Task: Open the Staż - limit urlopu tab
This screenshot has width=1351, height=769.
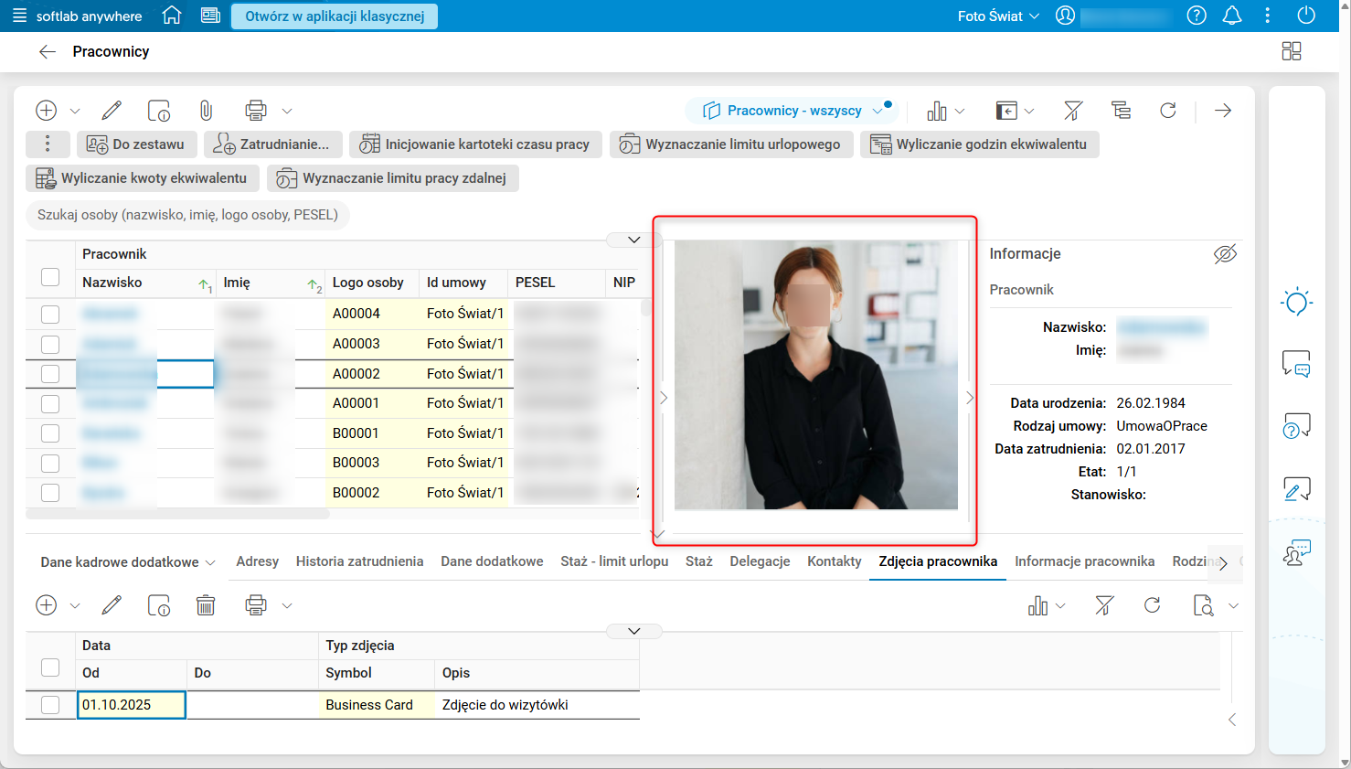Action: tap(614, 561)
